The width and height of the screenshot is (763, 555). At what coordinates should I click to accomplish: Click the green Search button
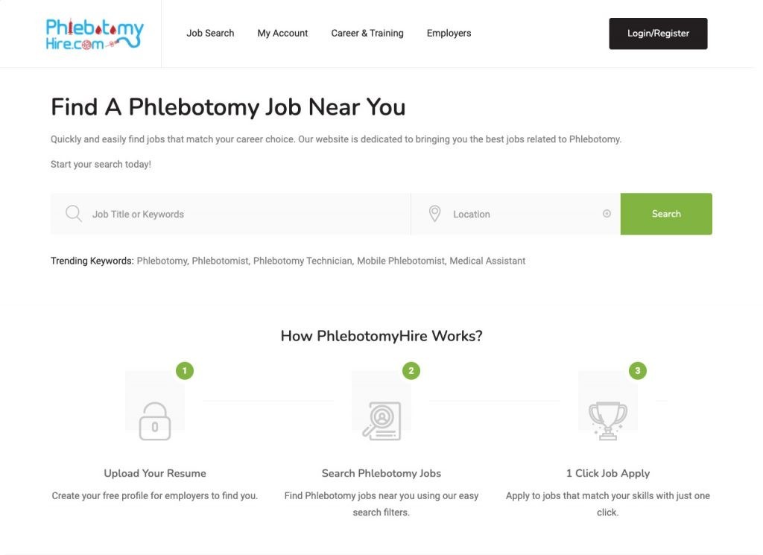coord(666,214)
